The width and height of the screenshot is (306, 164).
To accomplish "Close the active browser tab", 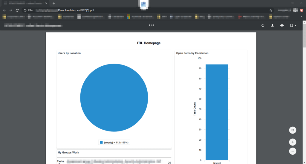I will [46, 3].
